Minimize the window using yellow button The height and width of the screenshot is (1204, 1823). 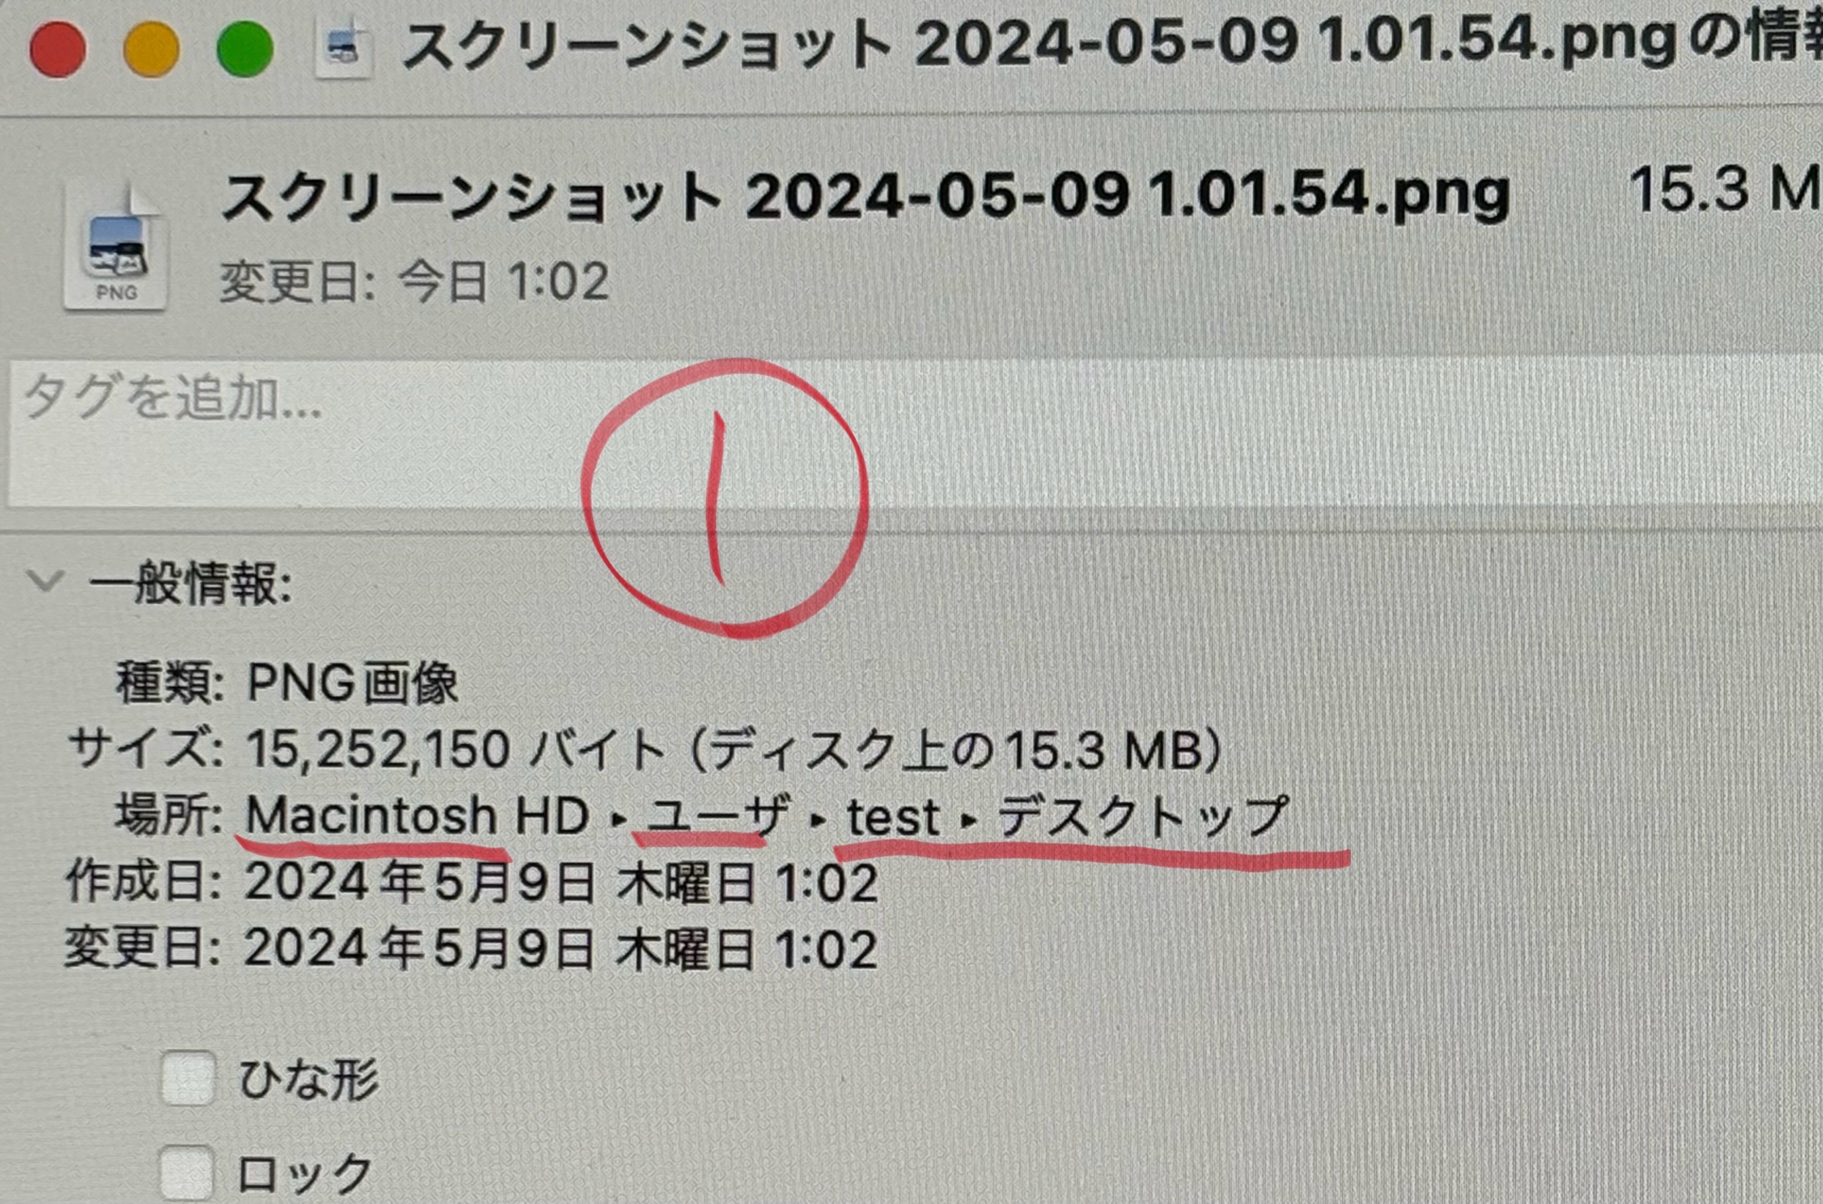point(152,50)
